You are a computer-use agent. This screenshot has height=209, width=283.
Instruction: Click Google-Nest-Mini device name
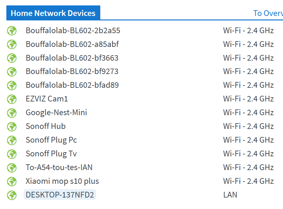point(56,113)
